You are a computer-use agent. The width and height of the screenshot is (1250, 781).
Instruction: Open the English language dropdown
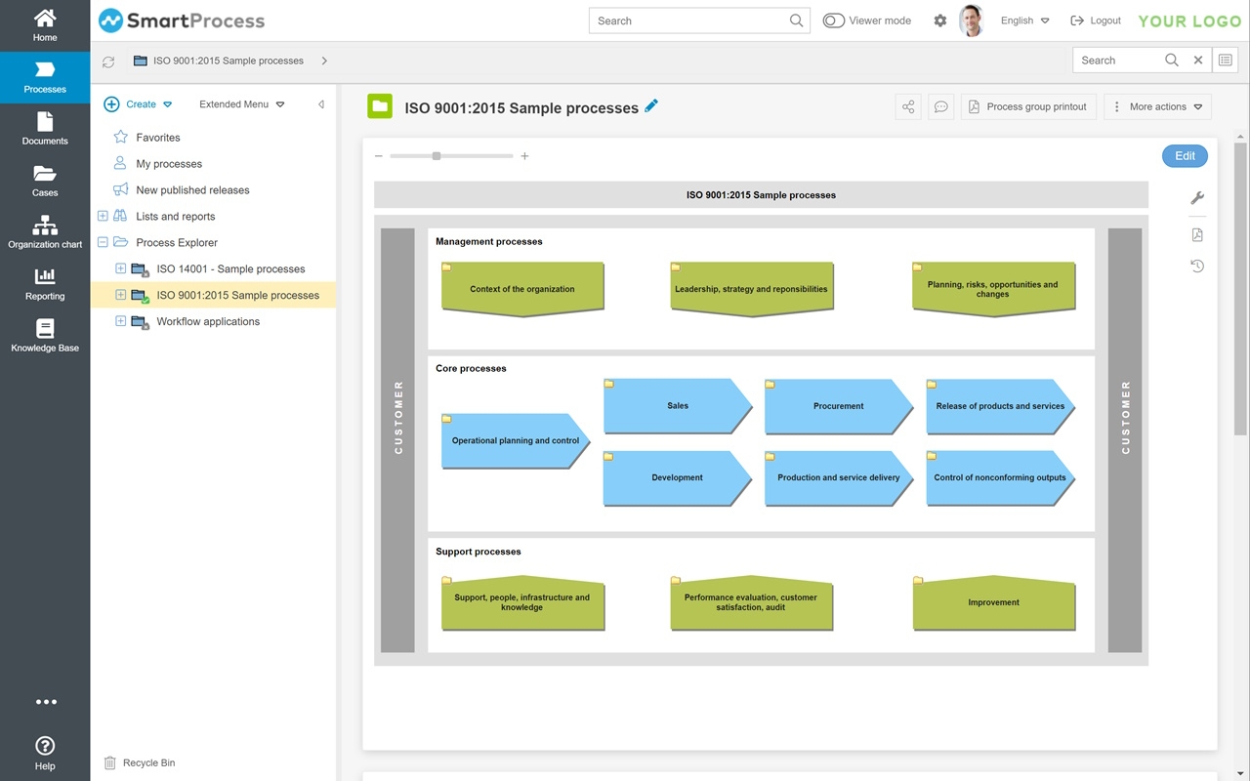click(x=1025, y=21)
